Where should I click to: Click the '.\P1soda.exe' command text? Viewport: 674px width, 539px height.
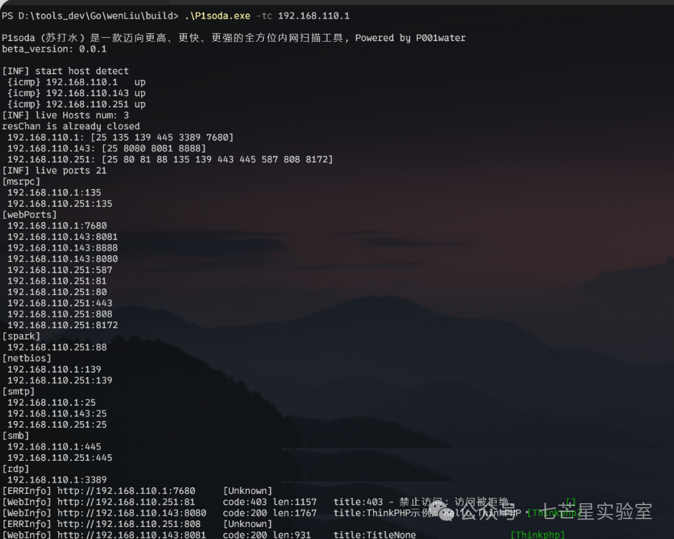coord(217,16)
